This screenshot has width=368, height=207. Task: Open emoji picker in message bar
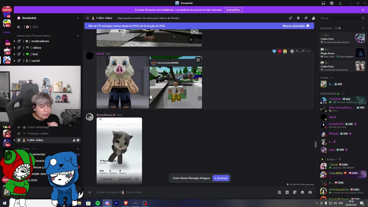click(x=302, y=192)
